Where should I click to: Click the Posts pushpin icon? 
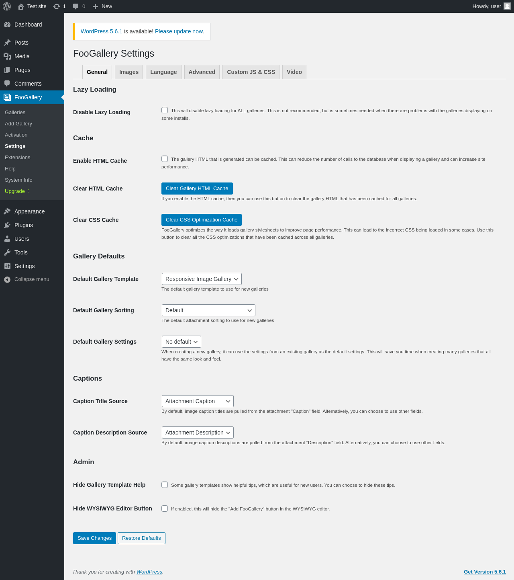(x=7, y=43)
